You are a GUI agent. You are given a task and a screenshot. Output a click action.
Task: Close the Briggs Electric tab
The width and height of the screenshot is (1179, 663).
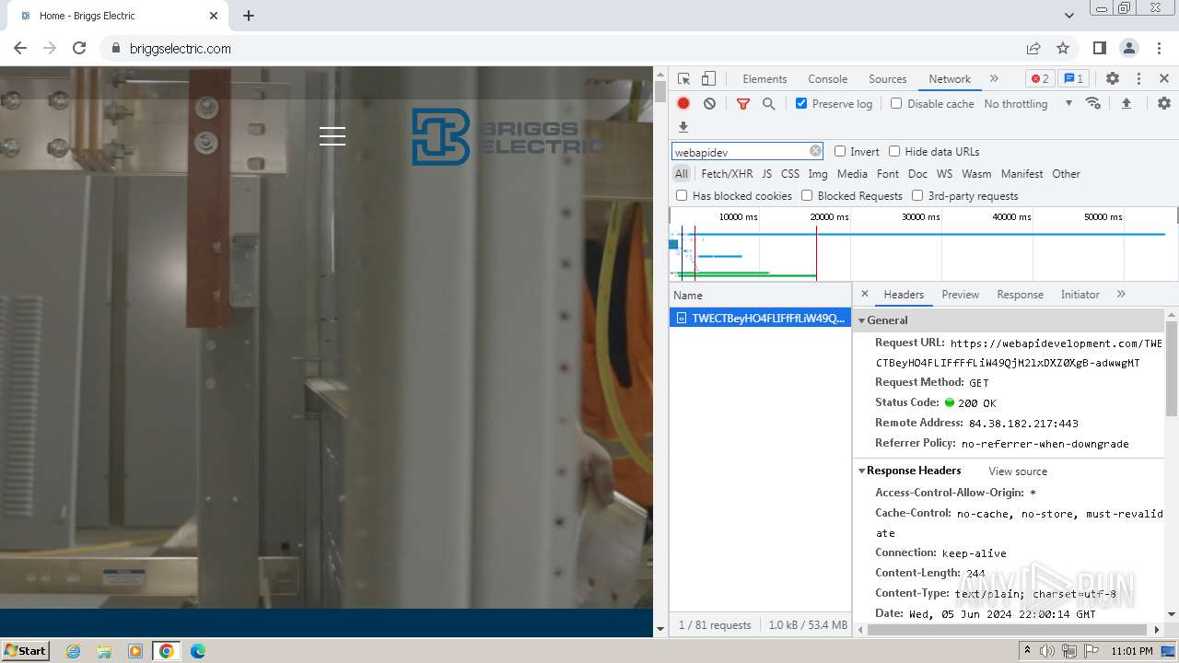[x=214, y=16]
